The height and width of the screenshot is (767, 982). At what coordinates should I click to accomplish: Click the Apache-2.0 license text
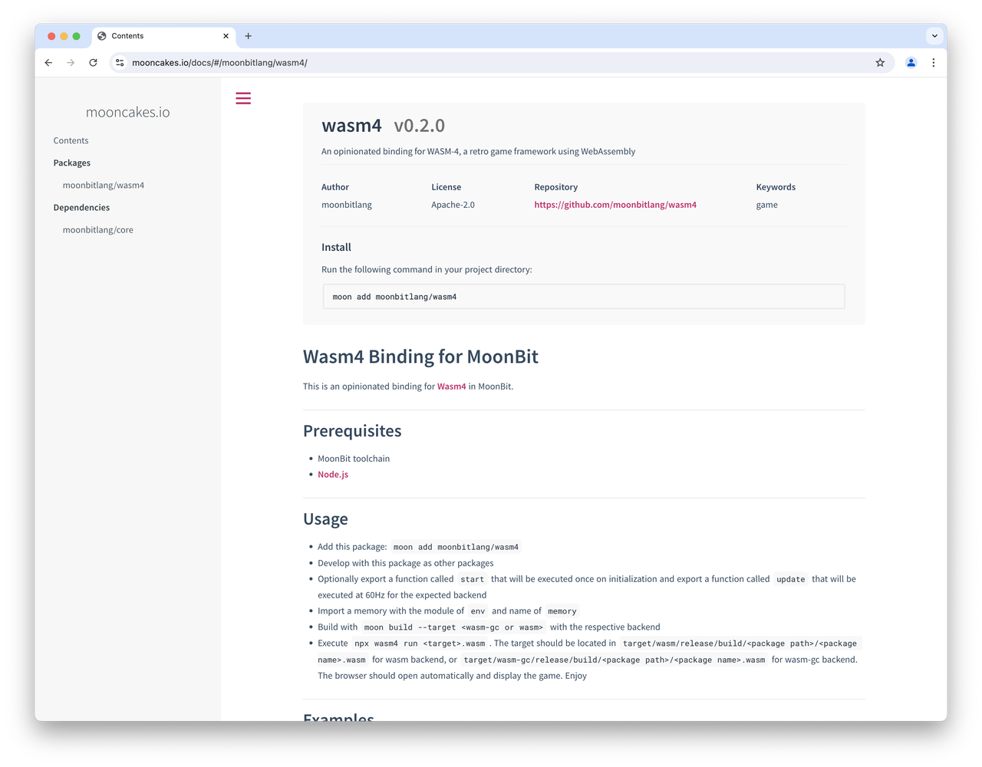453,205
